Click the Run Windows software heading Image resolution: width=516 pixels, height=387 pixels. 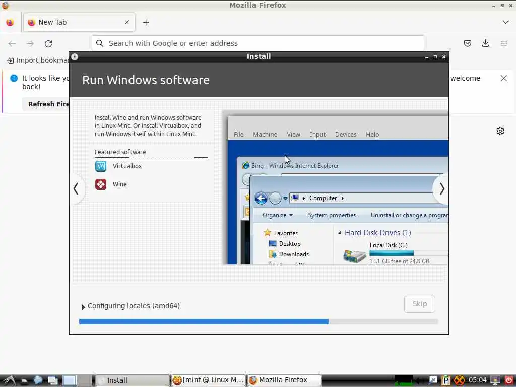click(146, 80)
